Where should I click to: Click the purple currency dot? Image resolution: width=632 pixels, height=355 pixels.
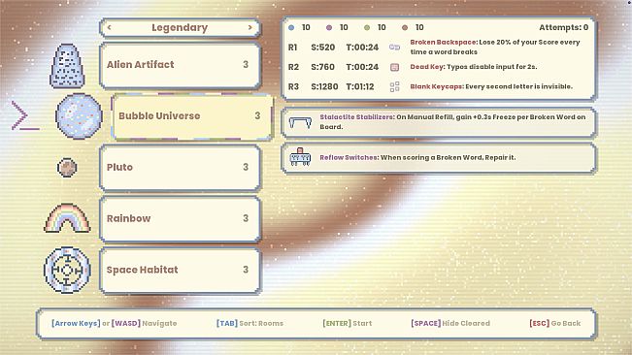(329, 28)
